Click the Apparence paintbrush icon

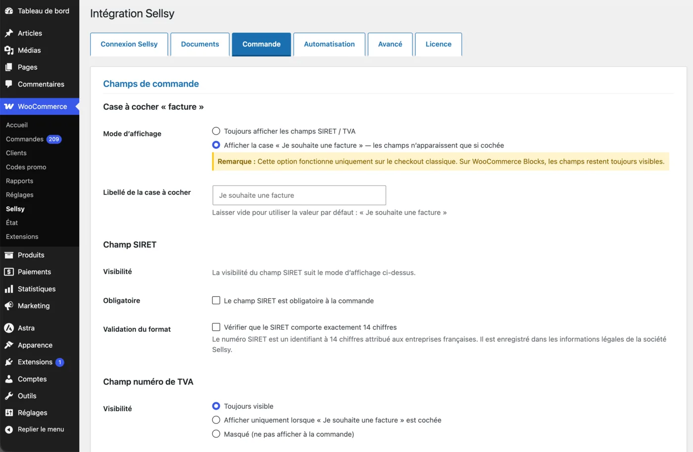pyautogui.click(x=9, y=345)
